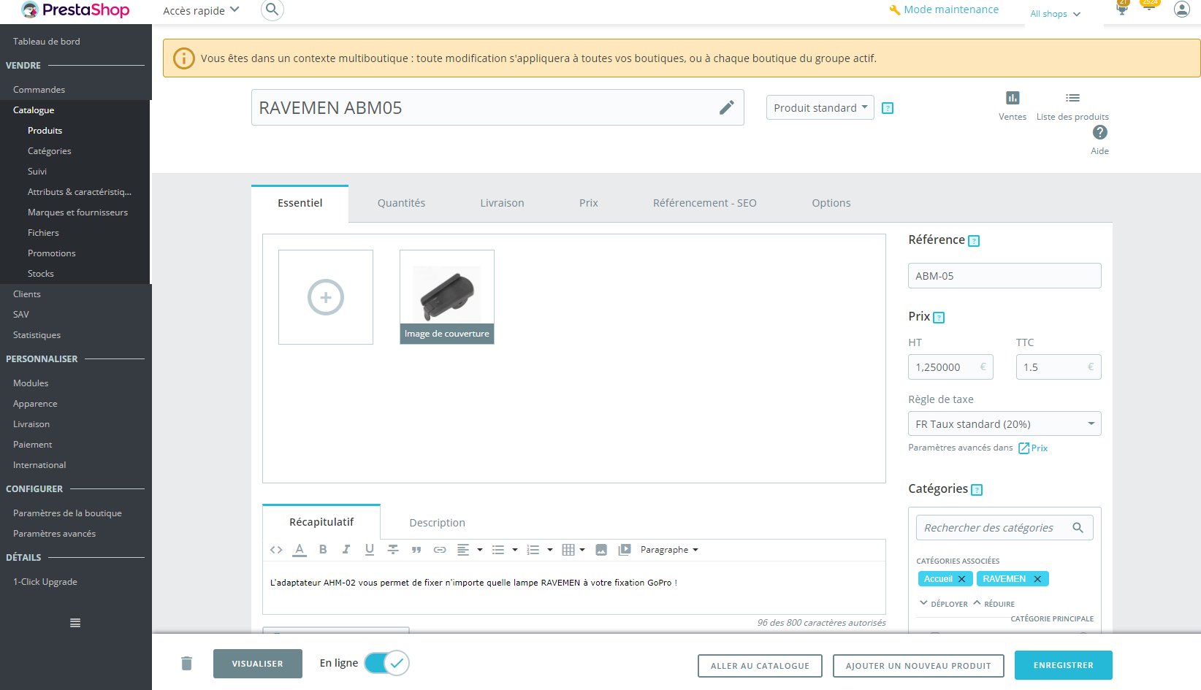Switch to the Quantités tab
Screen dimensions: 1201x690
pyautogui.click(x=401, y=203)
